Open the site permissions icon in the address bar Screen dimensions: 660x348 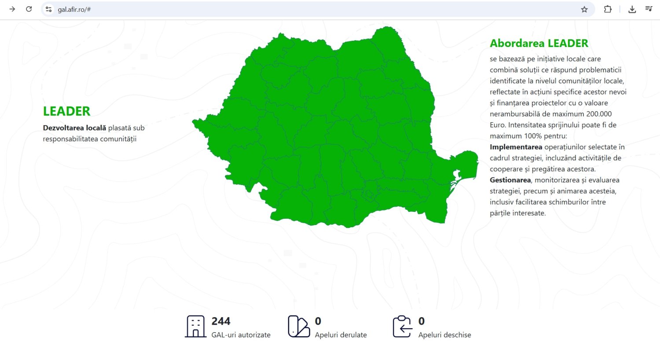[48, 9]
